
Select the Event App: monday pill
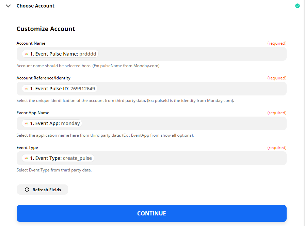(52, 123)
